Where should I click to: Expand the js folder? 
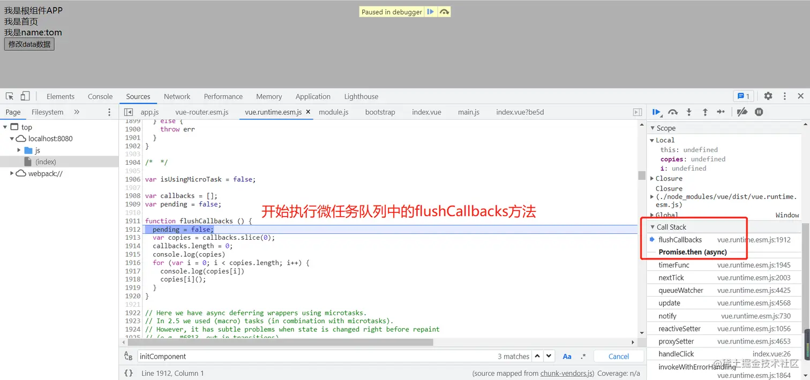click(19, 150)
